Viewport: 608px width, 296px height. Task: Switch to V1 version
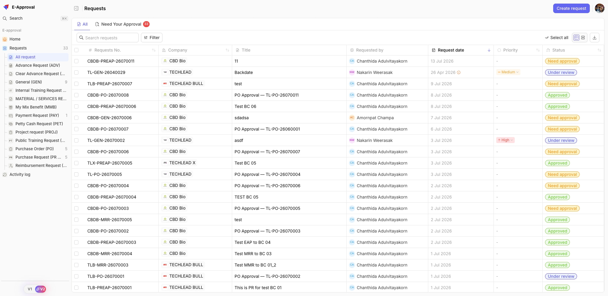[30, 289]
